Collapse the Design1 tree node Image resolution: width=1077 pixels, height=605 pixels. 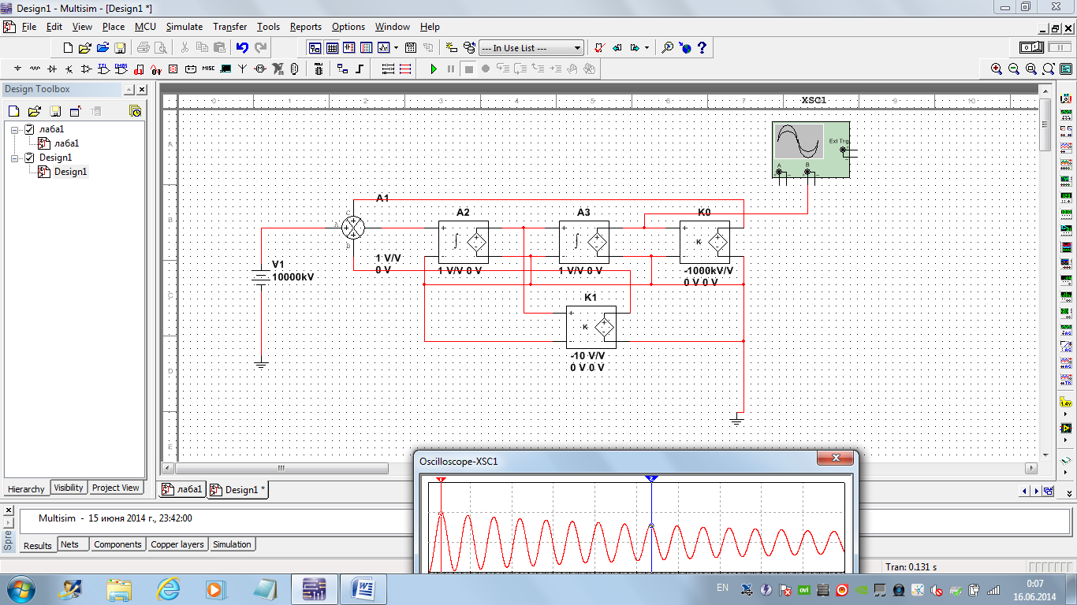[14, 158]
